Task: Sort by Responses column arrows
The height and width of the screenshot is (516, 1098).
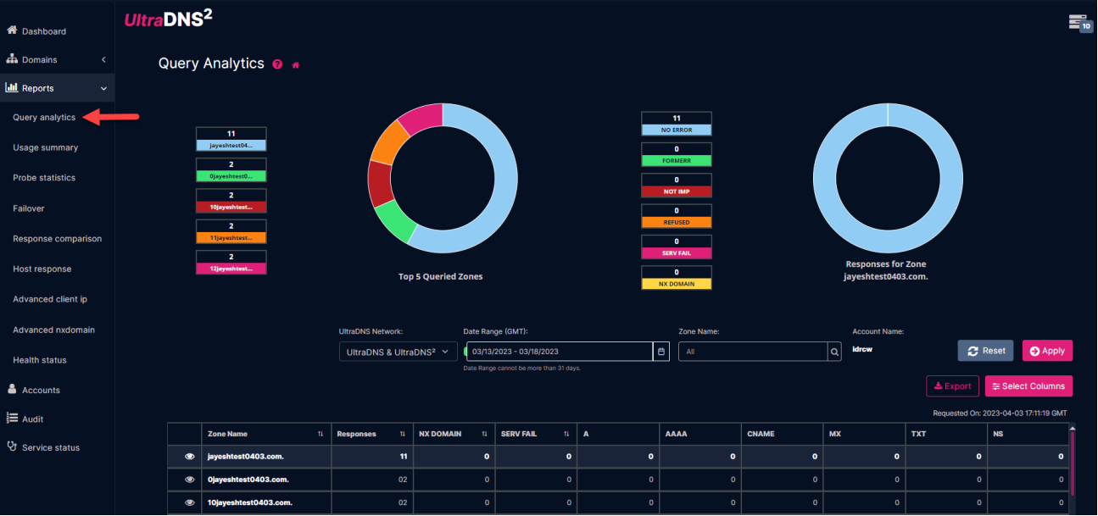Action: click(402, 434)
